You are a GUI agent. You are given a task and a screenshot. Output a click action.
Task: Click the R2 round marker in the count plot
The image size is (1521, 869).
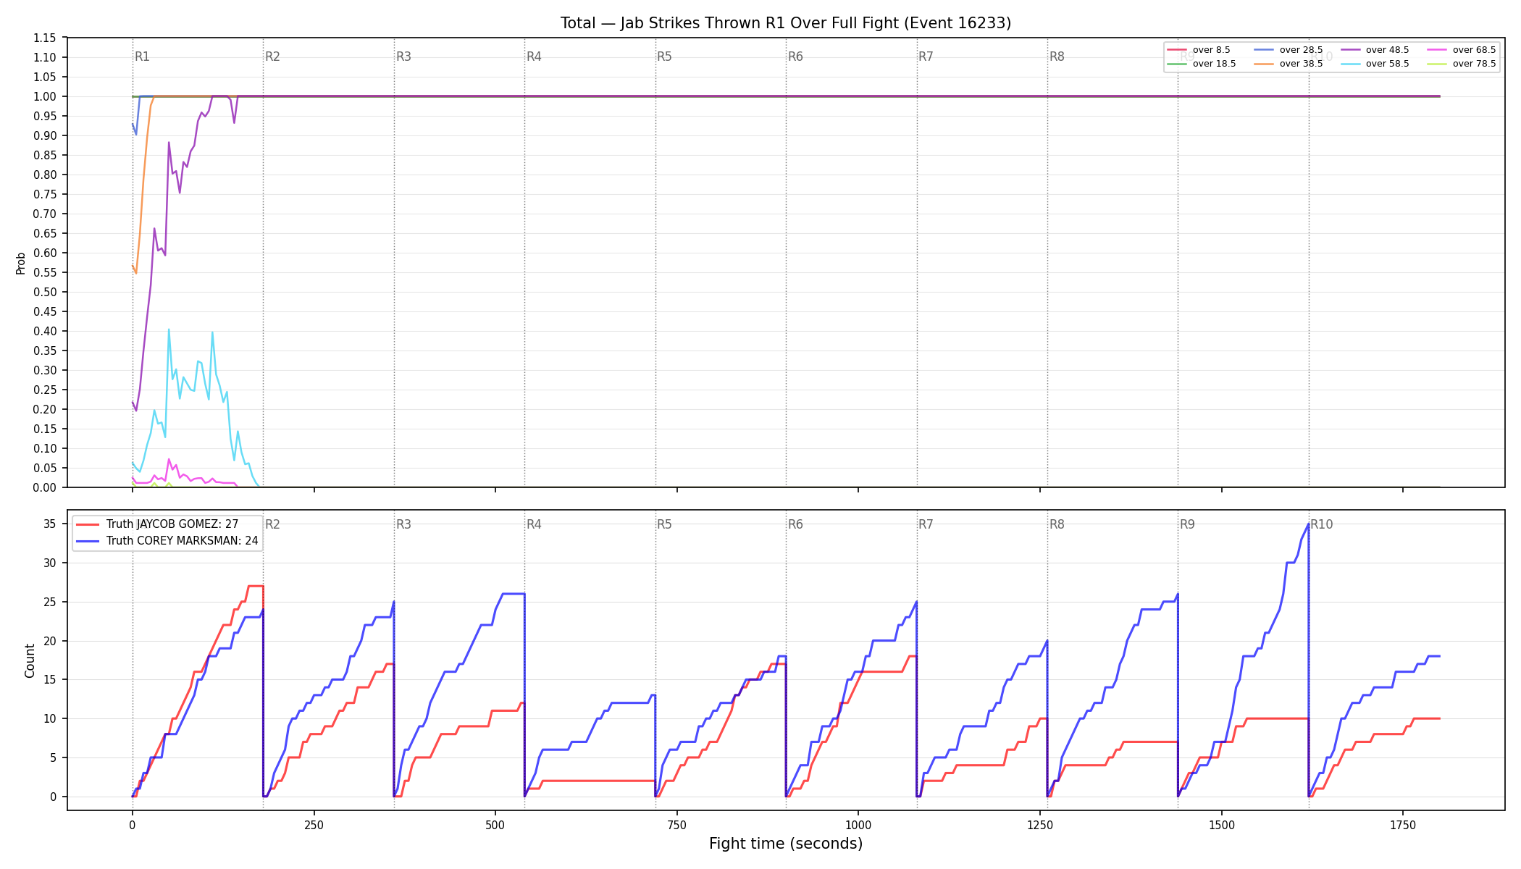point(272,524)
